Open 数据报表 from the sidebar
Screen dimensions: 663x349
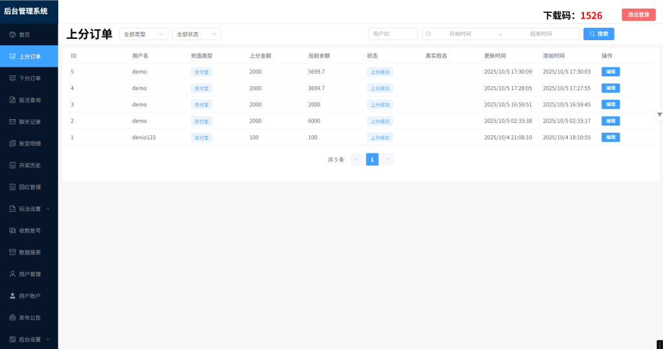[x=29, y=252]
